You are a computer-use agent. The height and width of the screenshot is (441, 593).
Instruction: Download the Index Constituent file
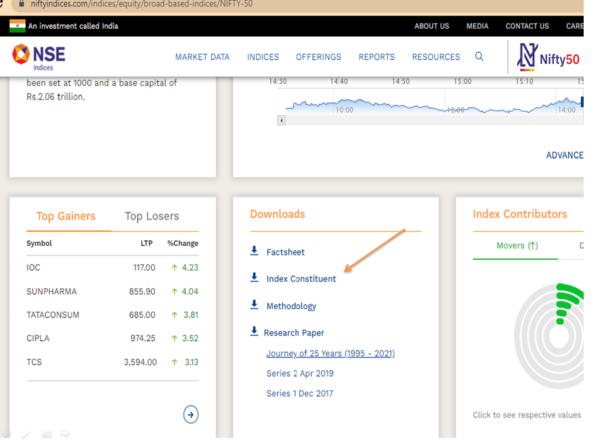tap(301, 279)
